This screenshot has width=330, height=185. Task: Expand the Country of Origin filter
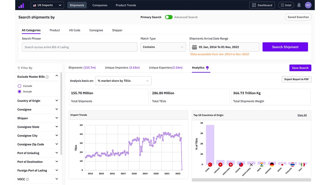[38, 101]
